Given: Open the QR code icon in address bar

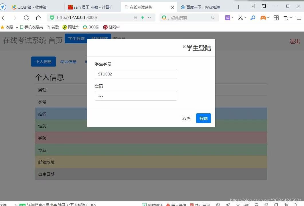Looking at the screenshot, I should pyautogui.click(x=135, y=18).
